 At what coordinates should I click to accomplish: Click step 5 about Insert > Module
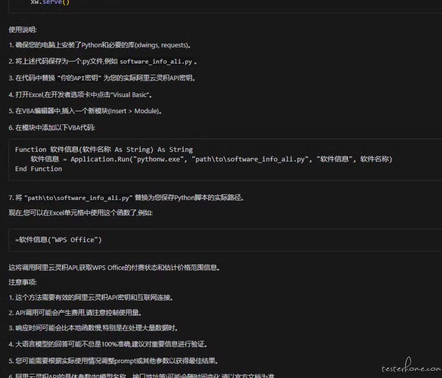(x=85, y=111)
